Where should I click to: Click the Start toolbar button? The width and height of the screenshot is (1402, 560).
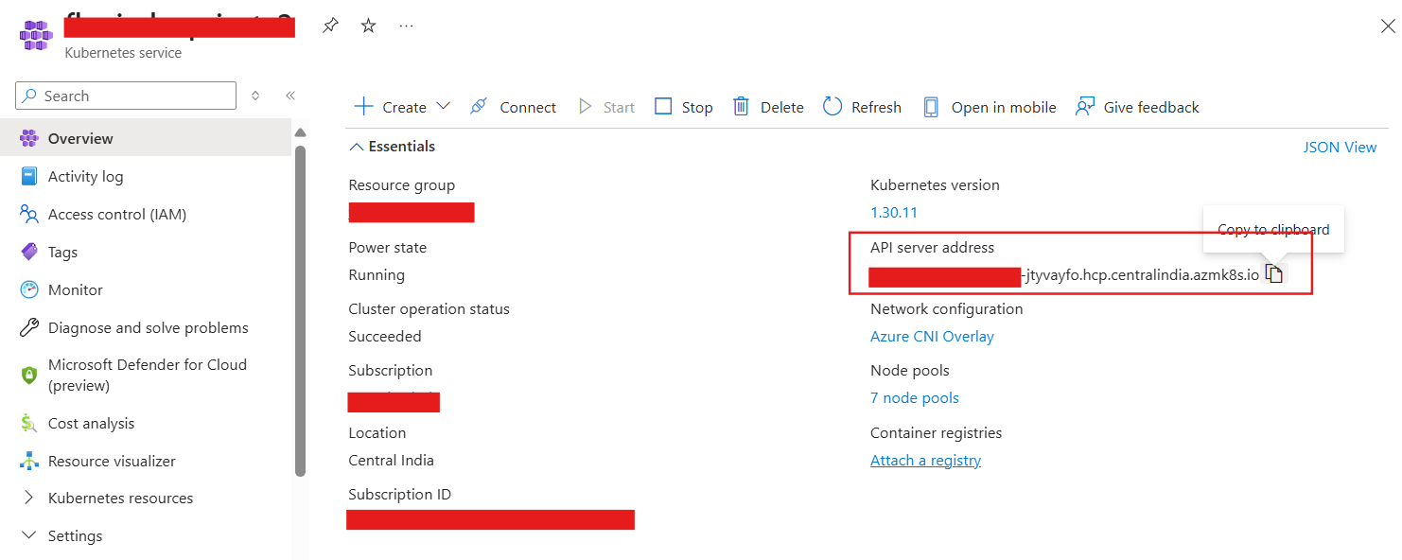pyautogui.click(x=606, y=107)
